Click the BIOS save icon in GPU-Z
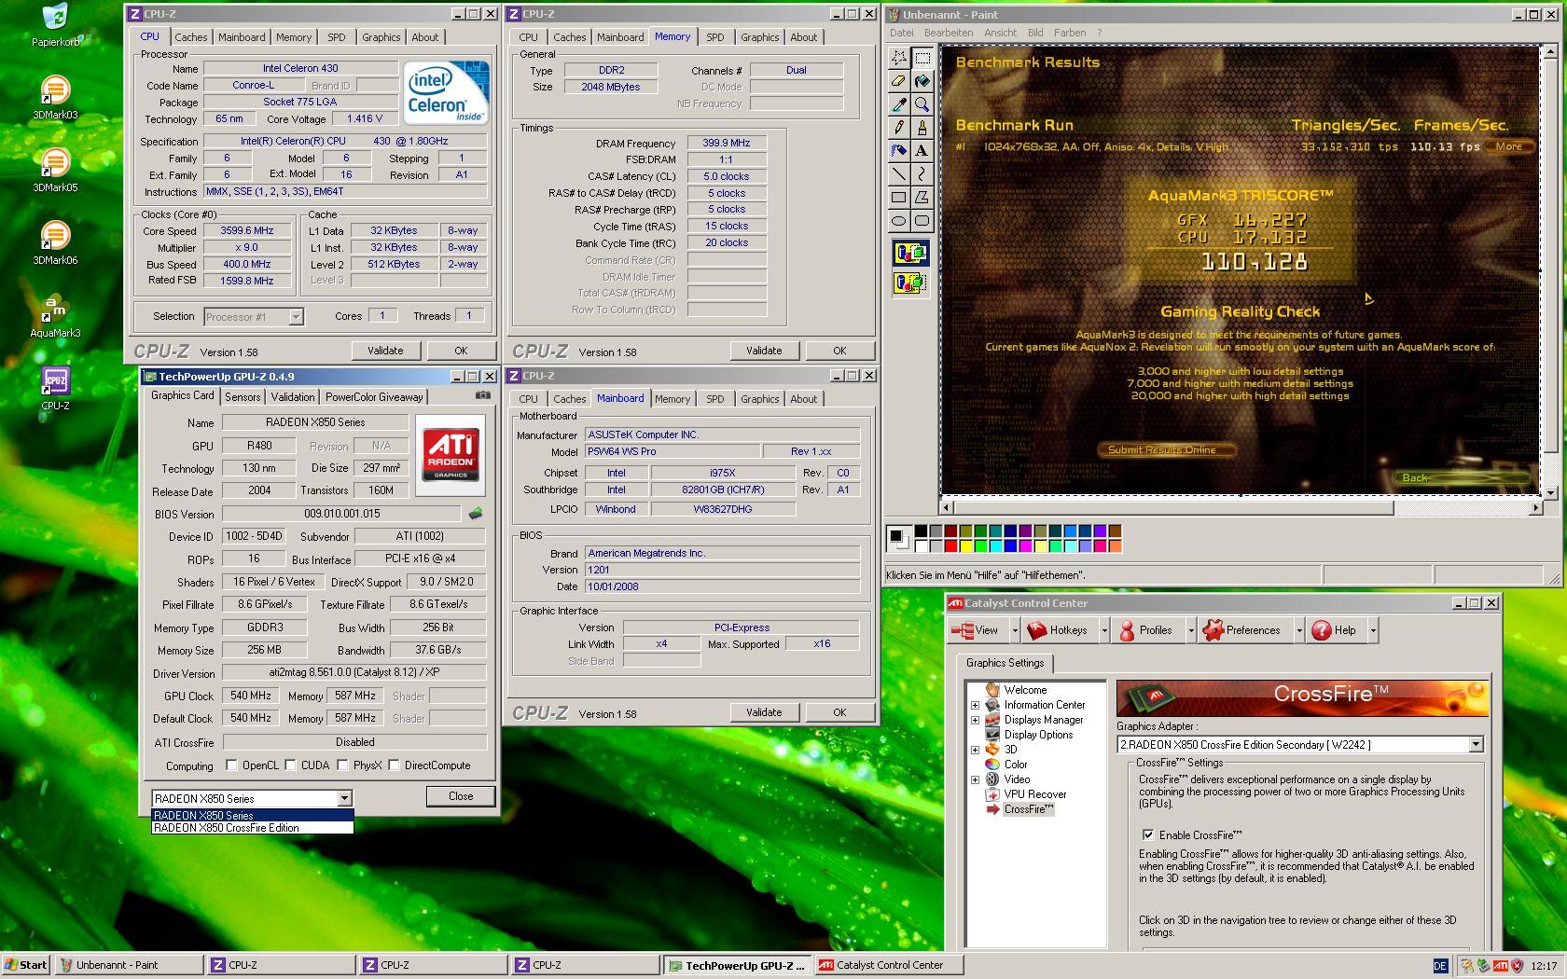This screenshot has width=1567, height=979. [476, 514]
